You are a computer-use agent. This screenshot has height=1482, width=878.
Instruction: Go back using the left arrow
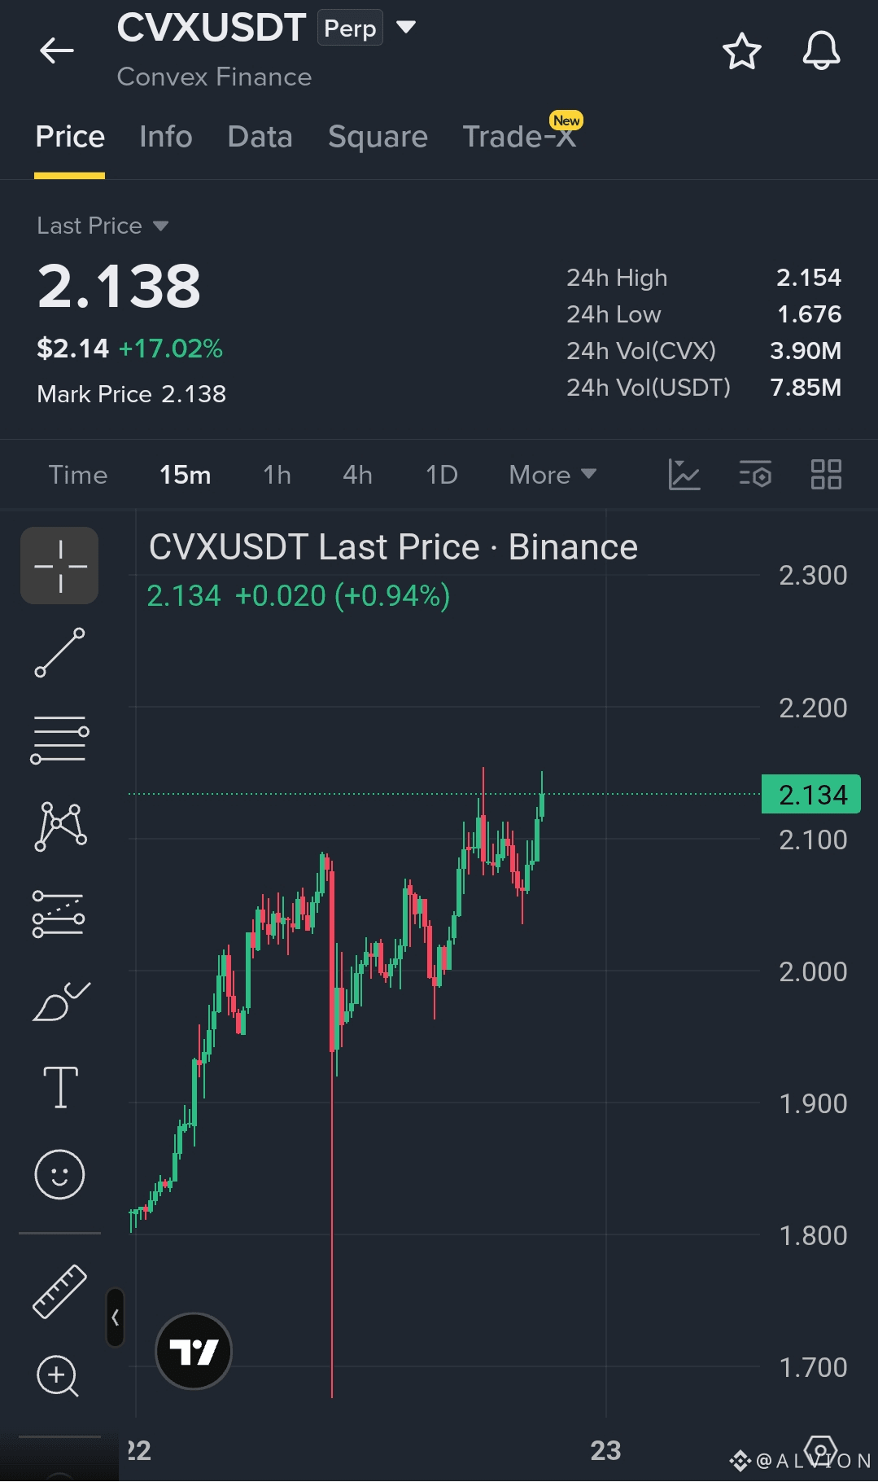(x=57, y=50)
